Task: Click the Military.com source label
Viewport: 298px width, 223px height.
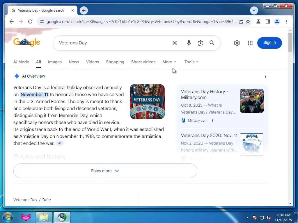Action: tap(198, 121)
